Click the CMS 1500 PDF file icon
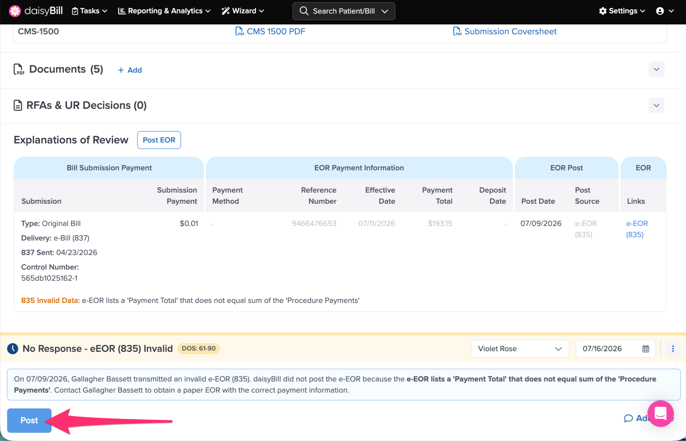Image resolution: width=686 pixels, height=441 pixels. coord(239,31)
